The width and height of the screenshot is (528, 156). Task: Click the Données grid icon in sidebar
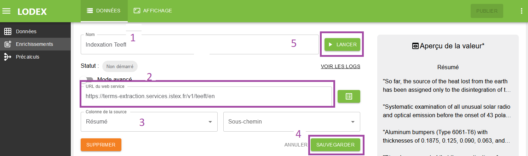(x=7, y=31)
